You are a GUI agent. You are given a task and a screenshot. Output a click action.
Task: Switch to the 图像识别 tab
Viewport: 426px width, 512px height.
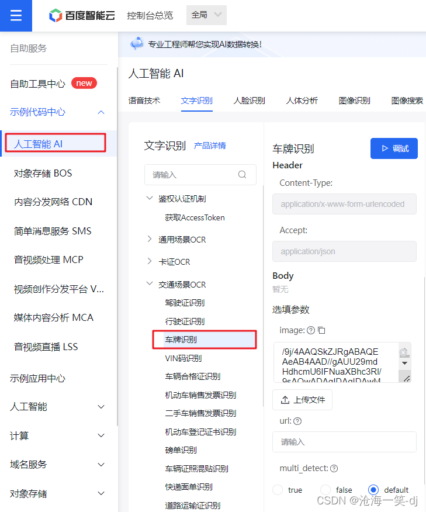(355, 101)
